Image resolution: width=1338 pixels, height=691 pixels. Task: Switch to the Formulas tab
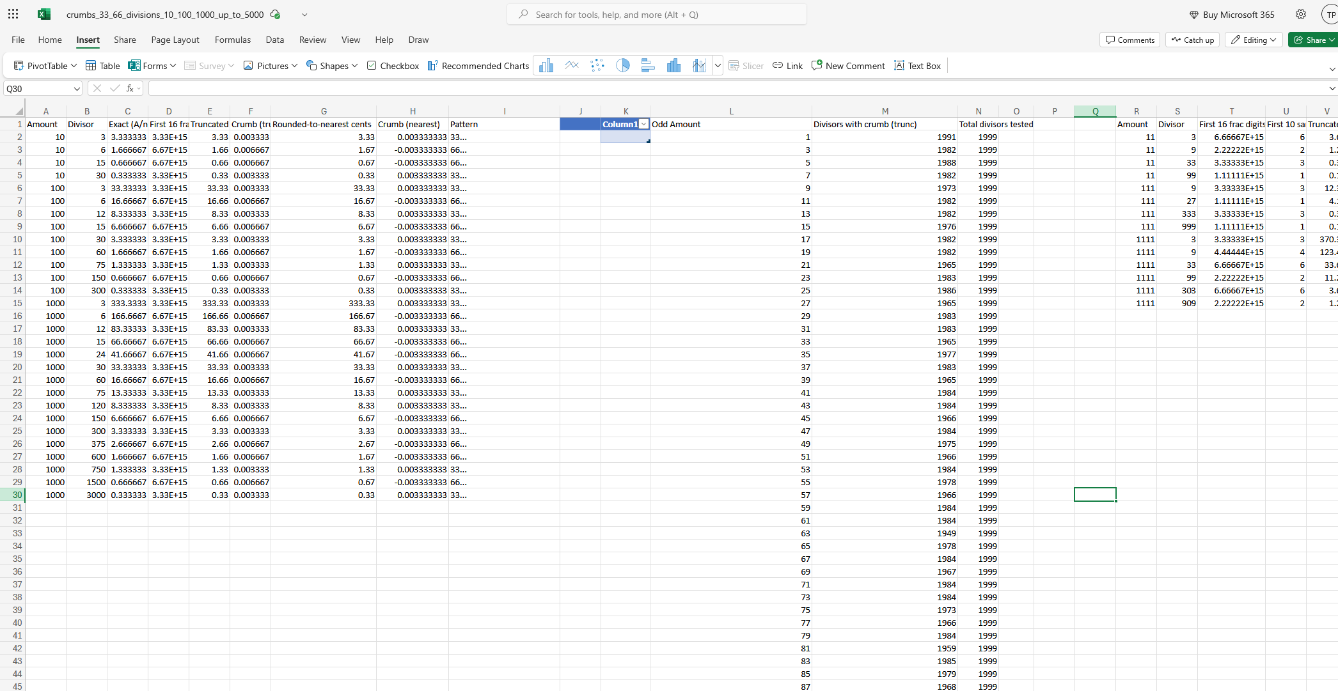(233, 40)
